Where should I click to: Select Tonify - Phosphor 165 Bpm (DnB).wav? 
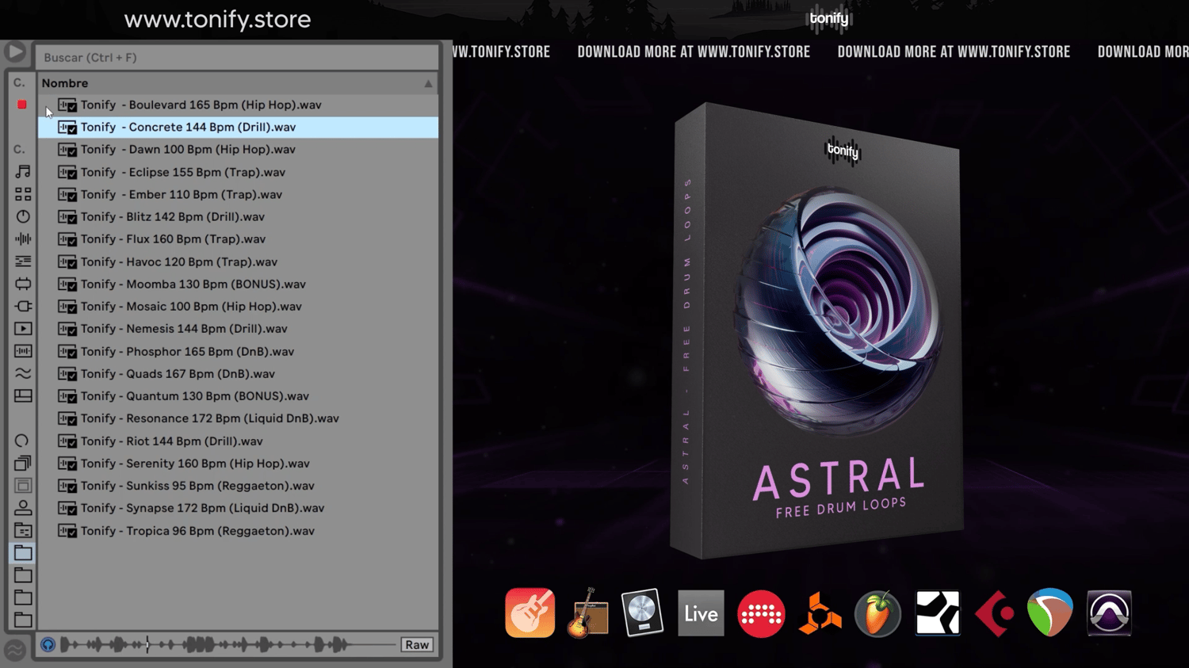point(238,351)
